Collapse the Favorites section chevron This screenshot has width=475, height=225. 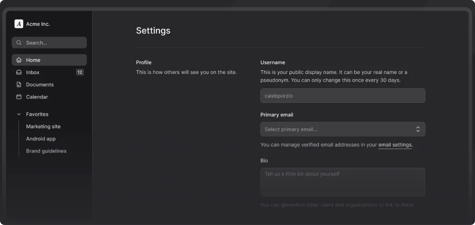19,115
